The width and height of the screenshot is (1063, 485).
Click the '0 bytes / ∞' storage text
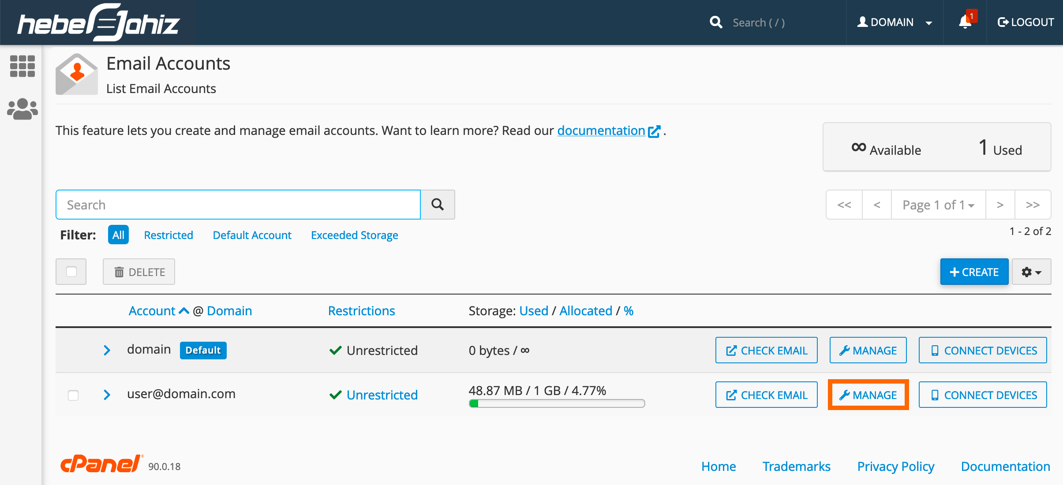(499, 350)
